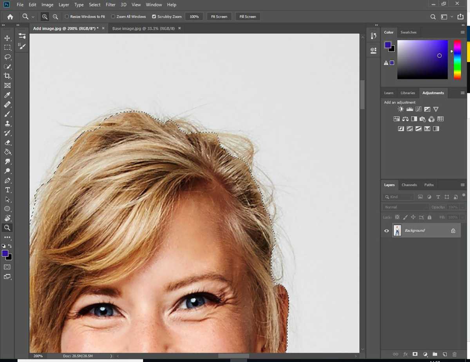The width and height of the screenshot is (470, 362).
Task: Swap foreground and background colors
Action: (x=10, y=246)
